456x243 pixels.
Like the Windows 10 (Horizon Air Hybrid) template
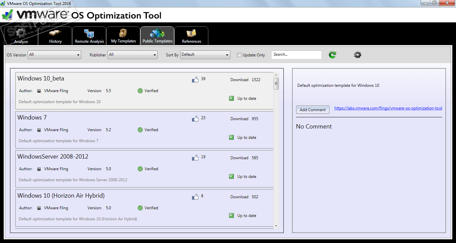click(195, 197)
